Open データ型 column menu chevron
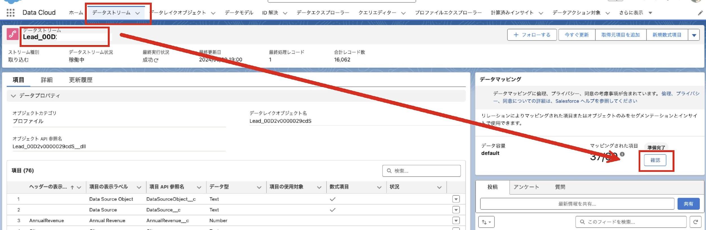The height and width of the screenshot is (230, 706). (x=259, y=187)
